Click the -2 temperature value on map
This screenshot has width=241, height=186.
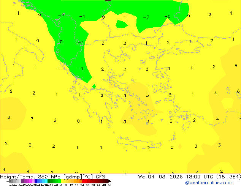(61, 16)
